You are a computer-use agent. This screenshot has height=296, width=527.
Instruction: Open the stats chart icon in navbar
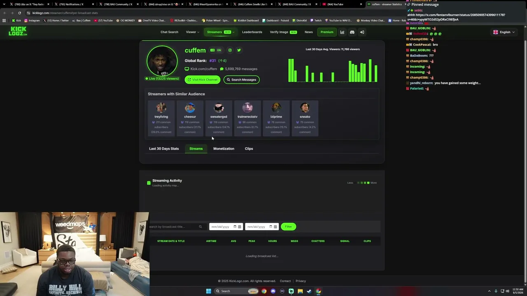(342, 32)
